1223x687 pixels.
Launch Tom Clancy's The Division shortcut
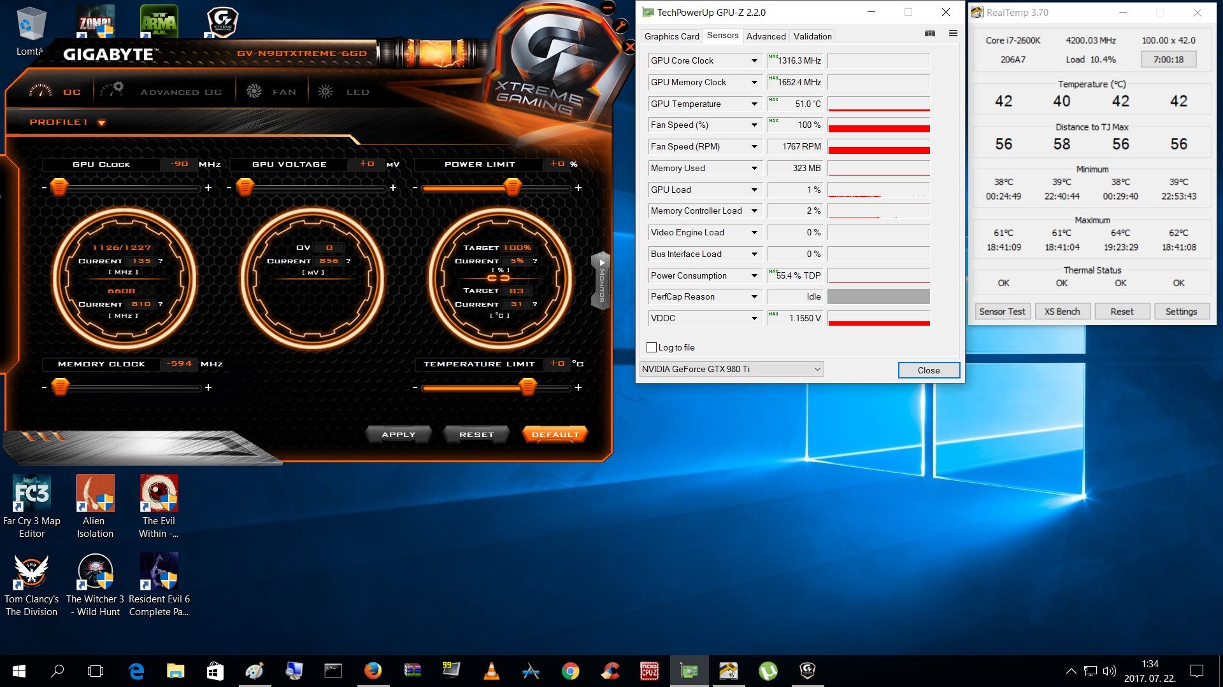click(31, 585)
